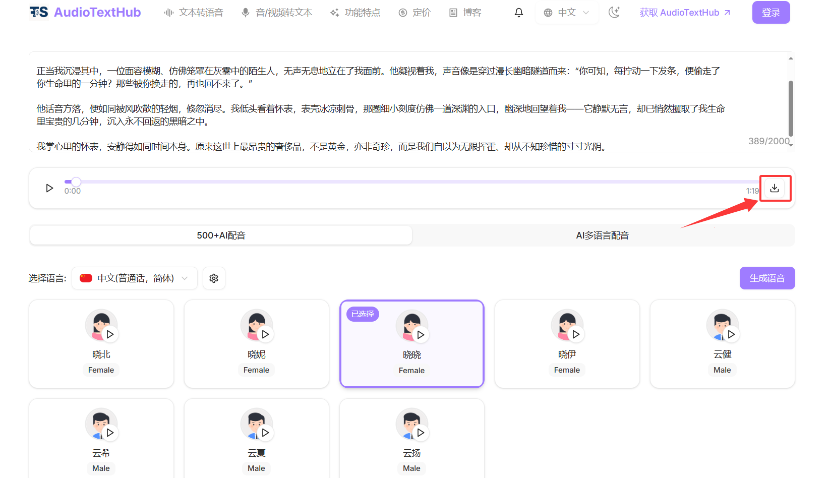Click the 登录 button
Screen dimensions: 830x478
770,13
